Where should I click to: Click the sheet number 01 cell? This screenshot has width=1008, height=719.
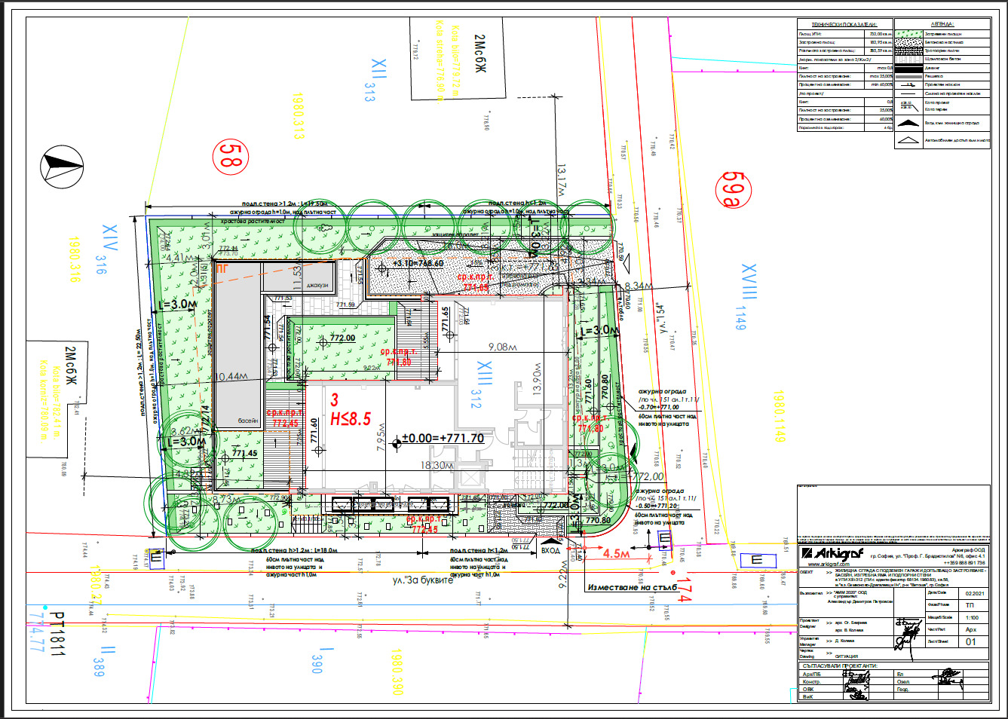[x=971, y=642]
